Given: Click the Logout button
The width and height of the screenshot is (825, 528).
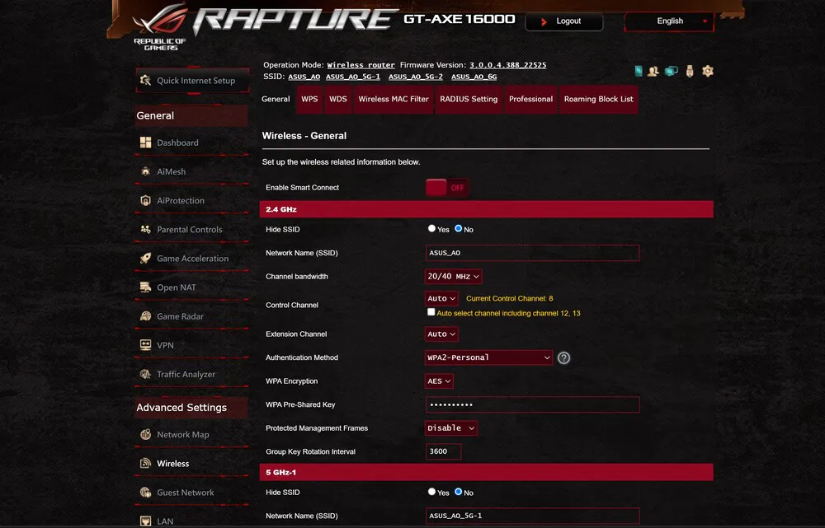Looking at the screenshot, I should point(564,21).
